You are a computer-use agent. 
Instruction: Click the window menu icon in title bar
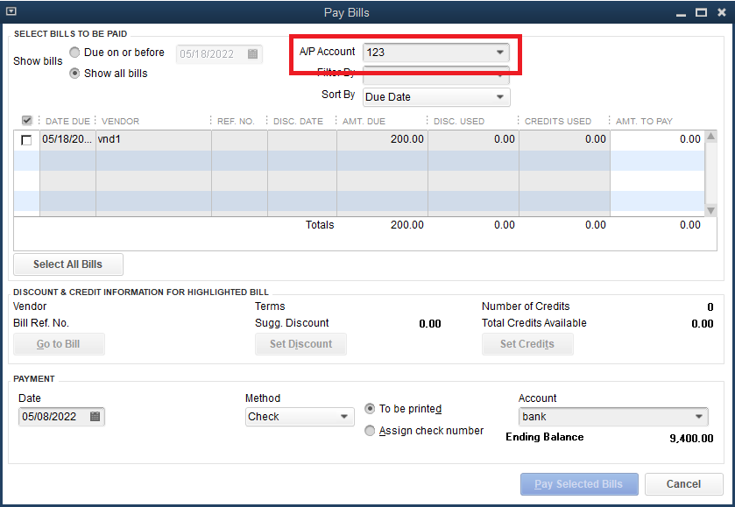point(11,11)
